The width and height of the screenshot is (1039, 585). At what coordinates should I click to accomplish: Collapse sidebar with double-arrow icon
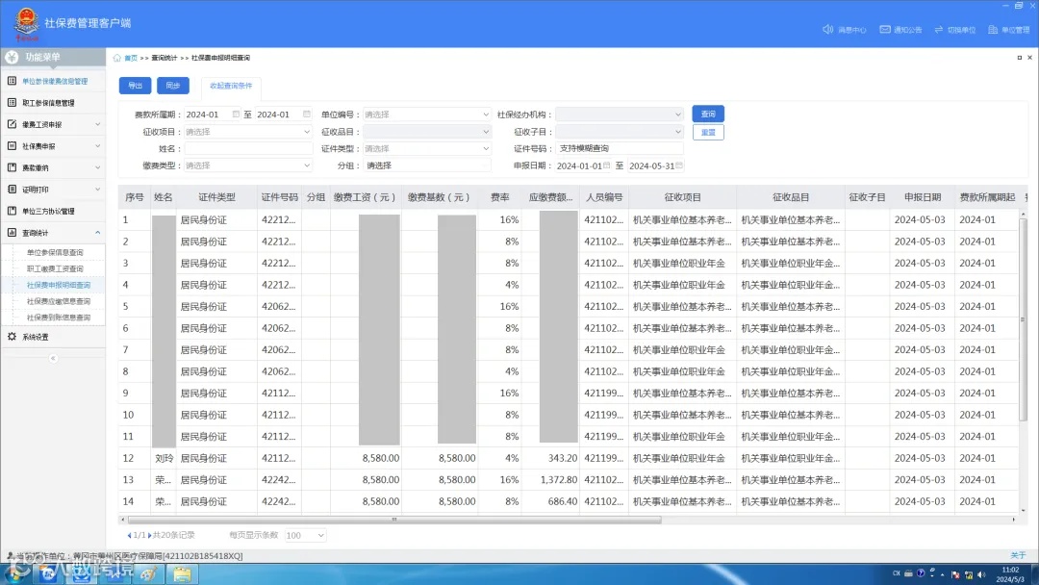click(53, 359)
